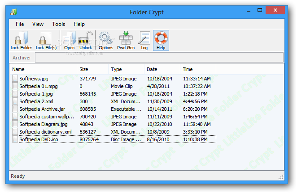Image resolution: width=297 pixels, height=193 pixels.
Task: Click the Lock Folder toolbar icon
Action: 21,40
